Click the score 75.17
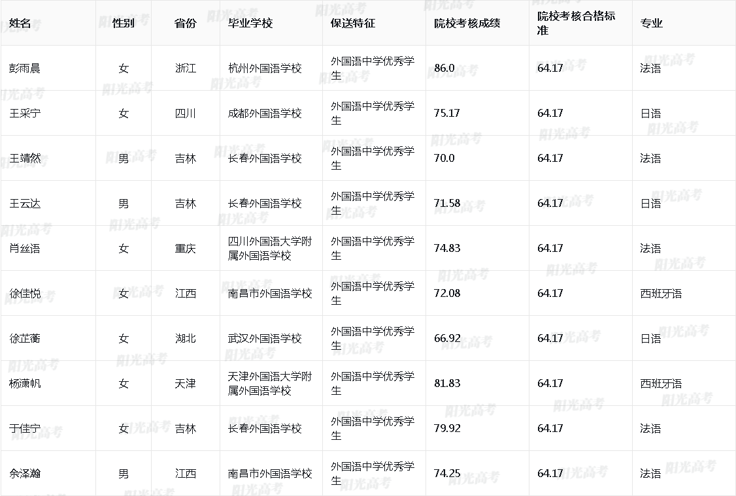Image resolution: width=736 pixels, height=496 pixels. click(447, 113)
